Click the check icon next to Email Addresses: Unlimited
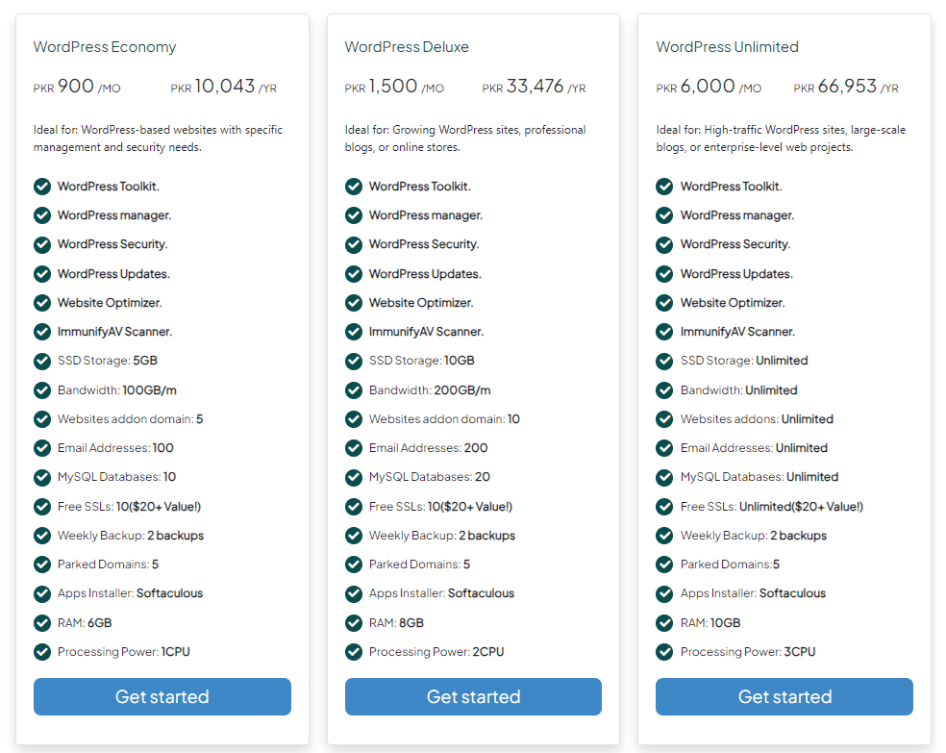This screenshot has width=946, height=753. click(664, 448)
